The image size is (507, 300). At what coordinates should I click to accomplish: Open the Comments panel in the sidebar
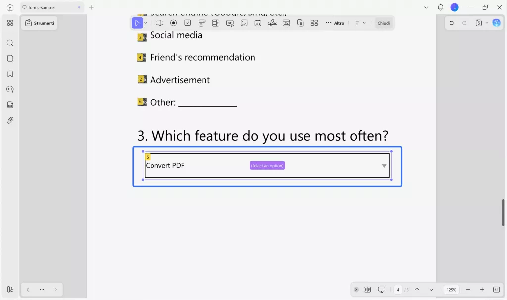pyautogui.click(x=10, y=89)
